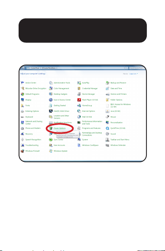Focus the Search Control Panel field
This screenshot has height=251, width=165.
pos(136,68)
